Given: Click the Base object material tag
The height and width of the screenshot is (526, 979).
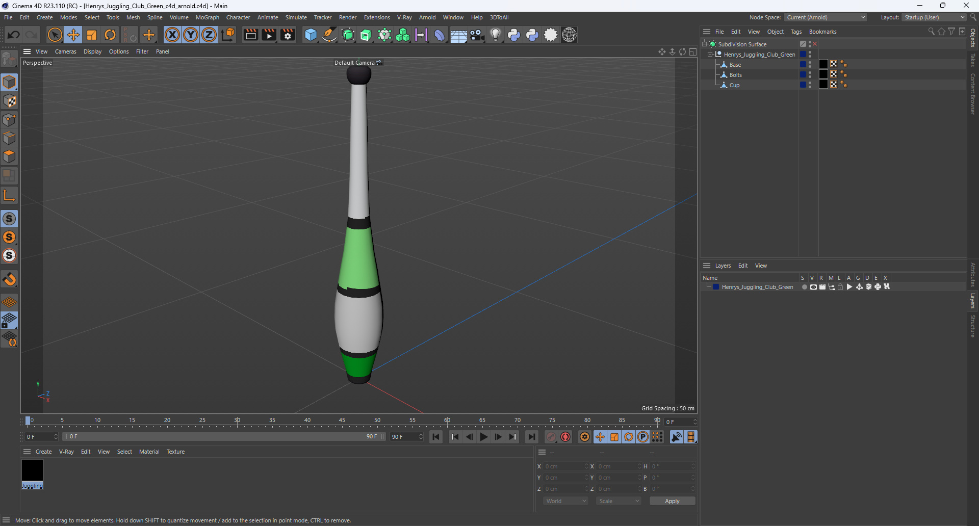Looking at the screenshot, I should point(823,64).
